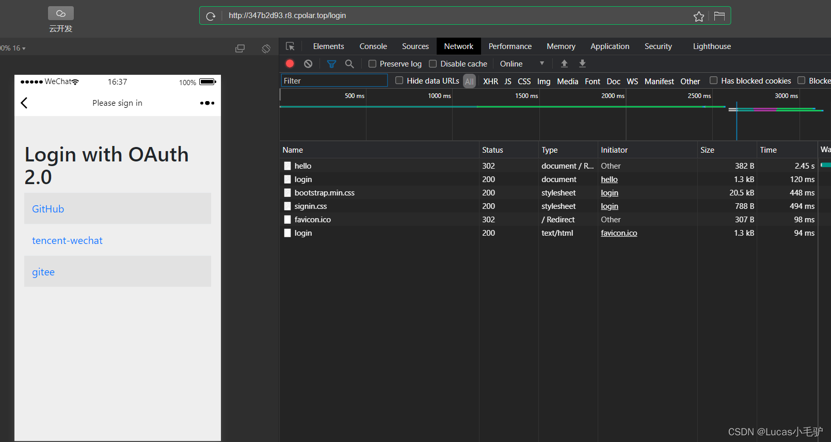Export HAR with the download icon
The height and width of the screenshot is (442, 831).
[582, 63]
